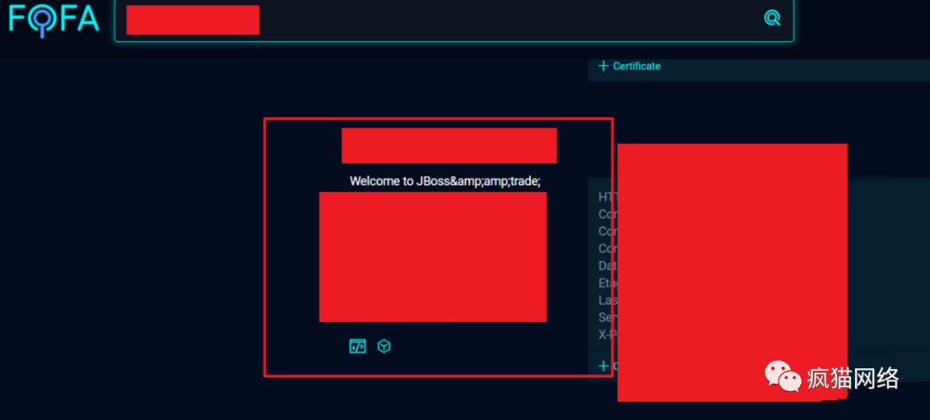
Task: Expand the Certificate section
Action: (x=629, y=66)
